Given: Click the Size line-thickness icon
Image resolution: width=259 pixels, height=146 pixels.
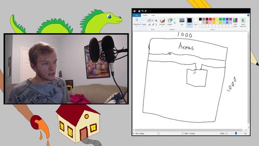Looking at the screenshot, I should [182, 20].
